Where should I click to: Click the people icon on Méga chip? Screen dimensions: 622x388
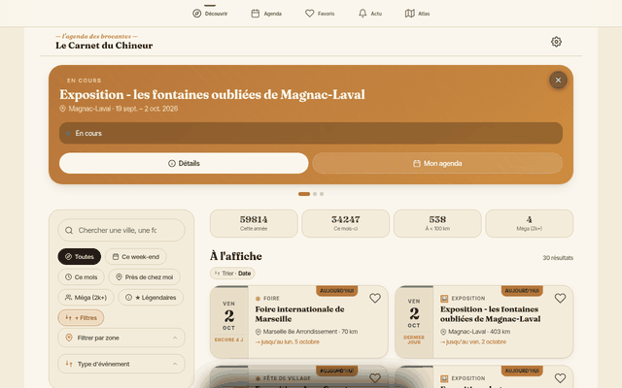click(68, 298)
